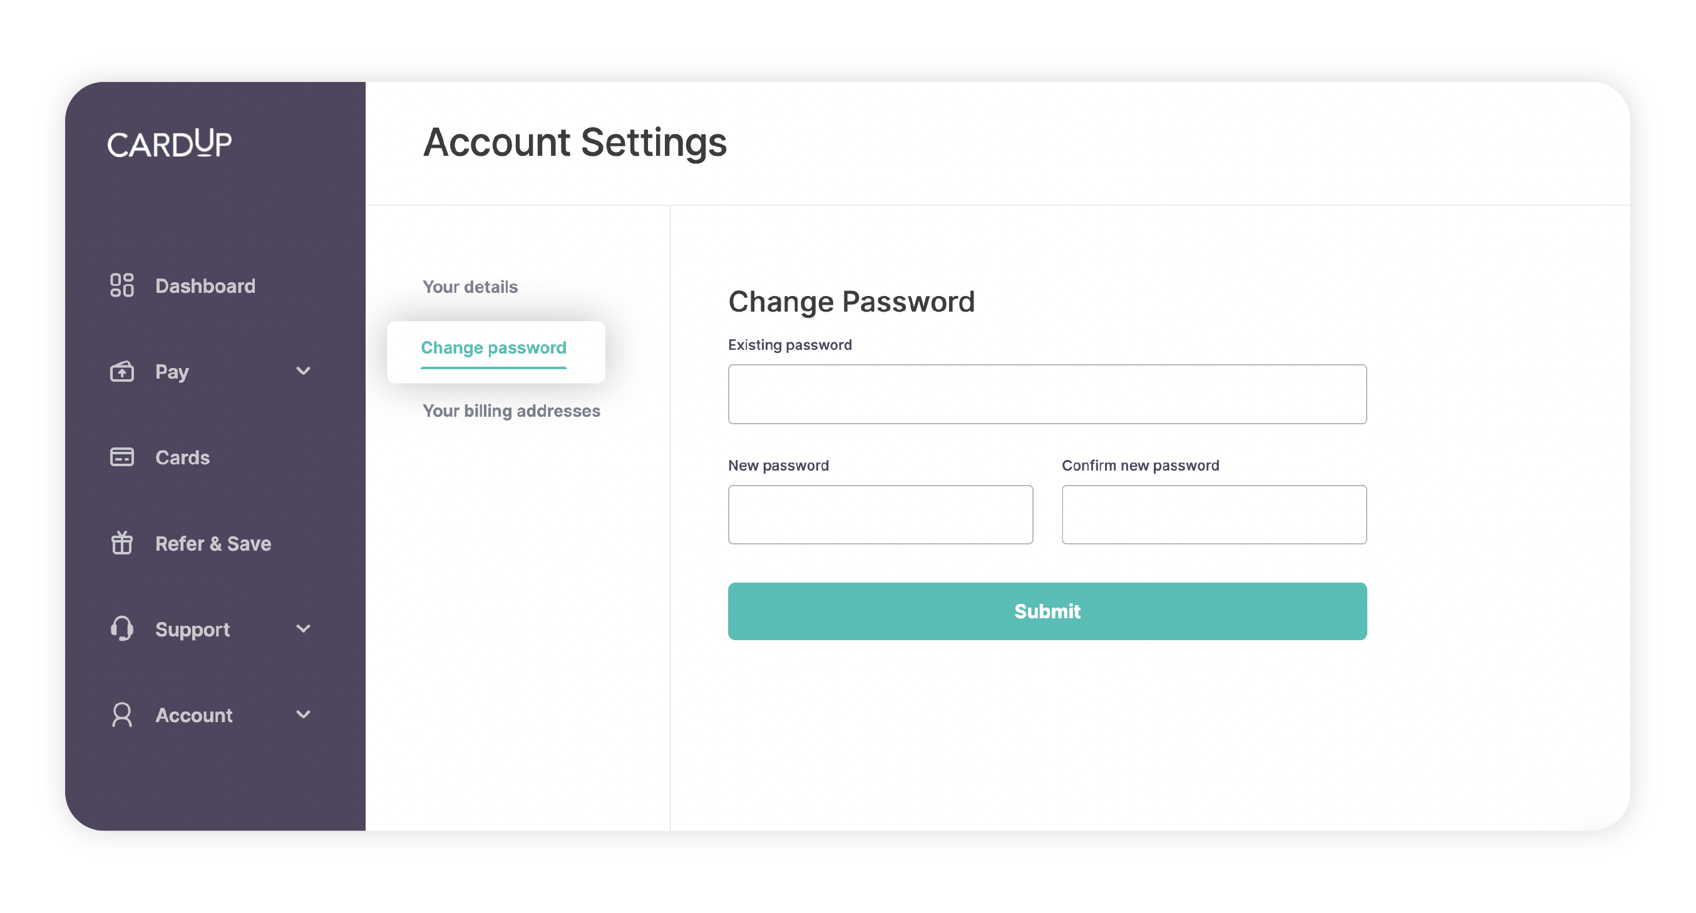Select the Change password tab
Image resolution: width=1696 pixels, height=913 pixels.
(493, 347)
